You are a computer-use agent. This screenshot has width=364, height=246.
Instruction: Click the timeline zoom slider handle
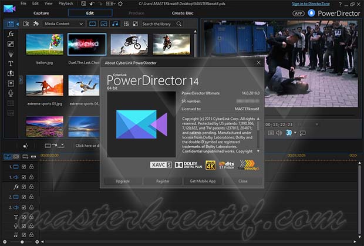click(22, 242)
